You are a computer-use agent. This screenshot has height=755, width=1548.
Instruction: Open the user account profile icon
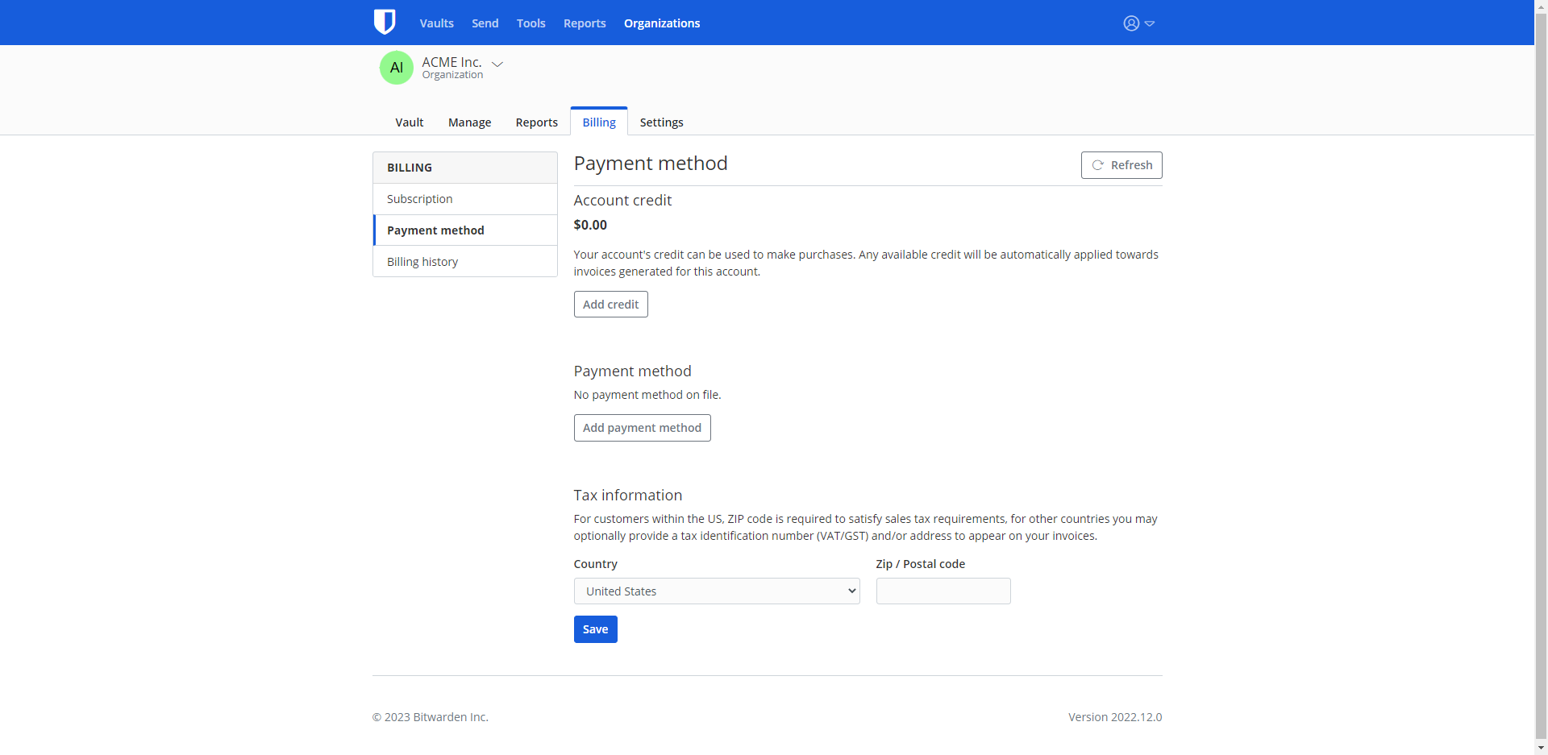coord(1131,23)
